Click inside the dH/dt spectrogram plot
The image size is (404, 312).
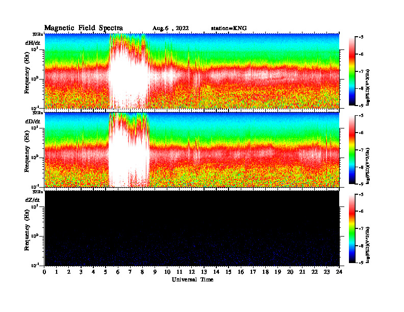pyautogui.click(x=192, y=71)
